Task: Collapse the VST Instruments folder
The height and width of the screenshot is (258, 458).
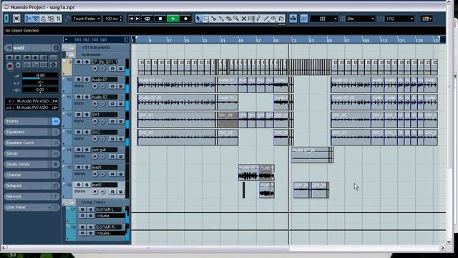Action: pyautogui.click(x=69, y=47)
